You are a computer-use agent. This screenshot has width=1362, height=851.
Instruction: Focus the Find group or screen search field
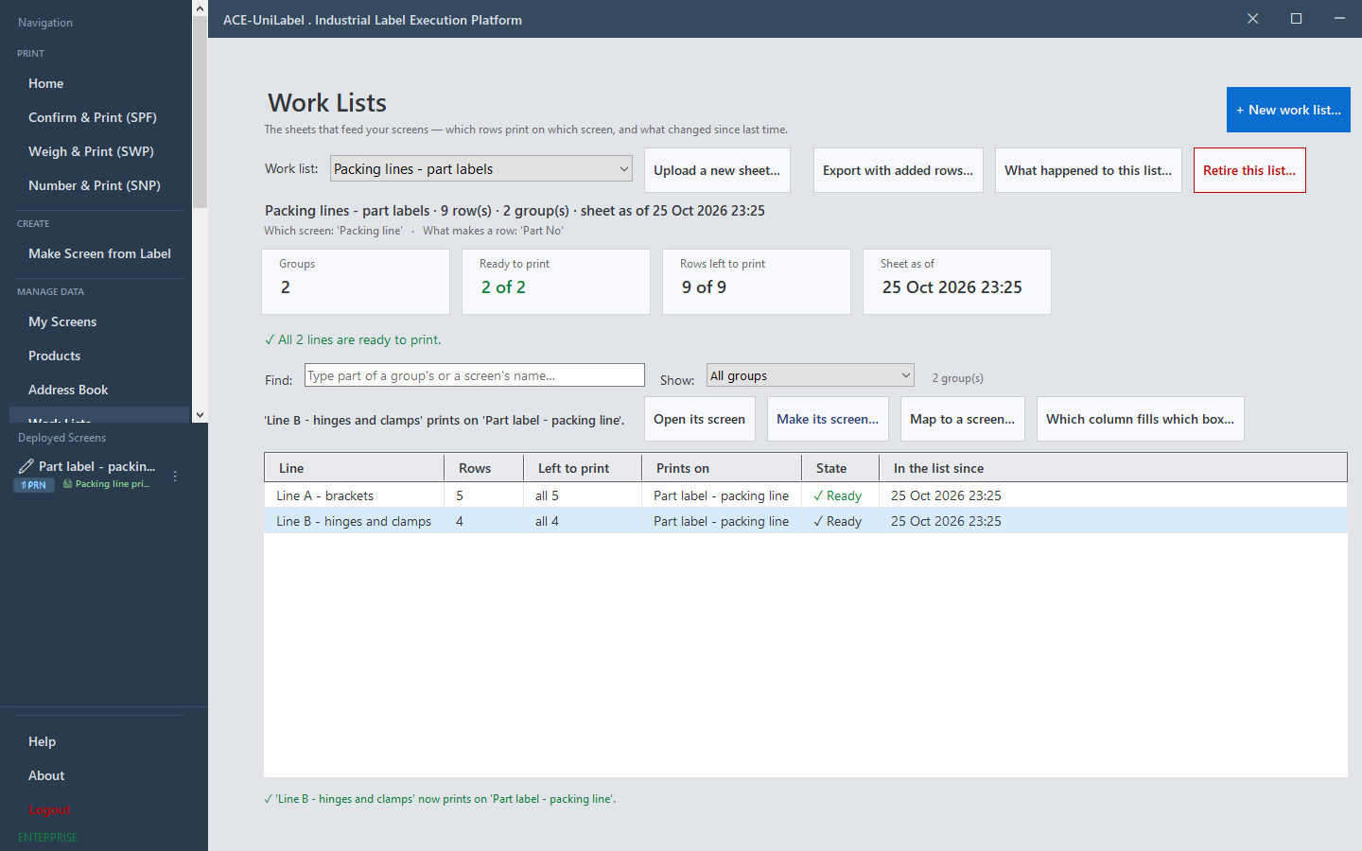[474, 375]
